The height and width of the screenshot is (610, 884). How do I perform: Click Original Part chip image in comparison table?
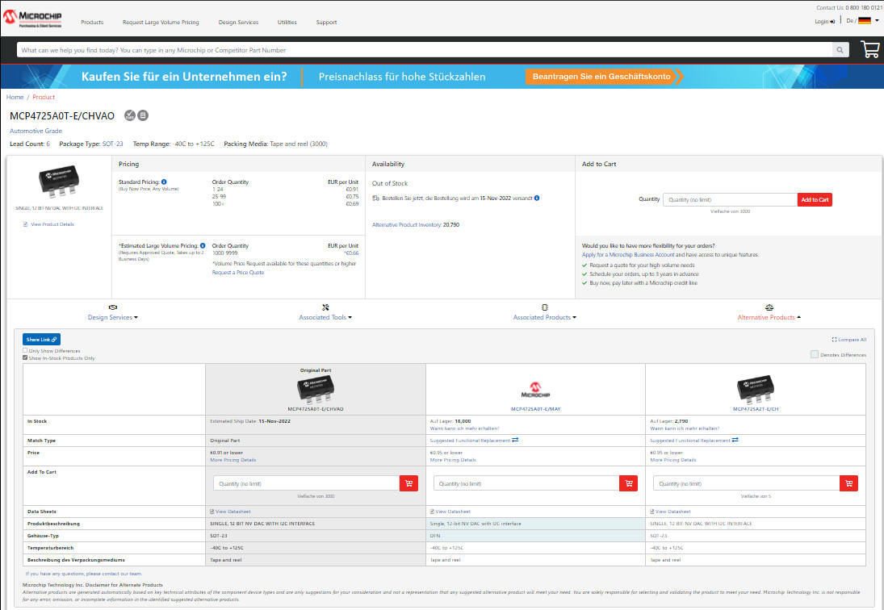click(x=316, y=390)
